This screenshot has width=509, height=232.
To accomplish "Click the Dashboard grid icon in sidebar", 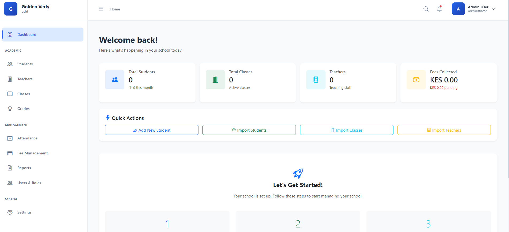I will [10, 35].
